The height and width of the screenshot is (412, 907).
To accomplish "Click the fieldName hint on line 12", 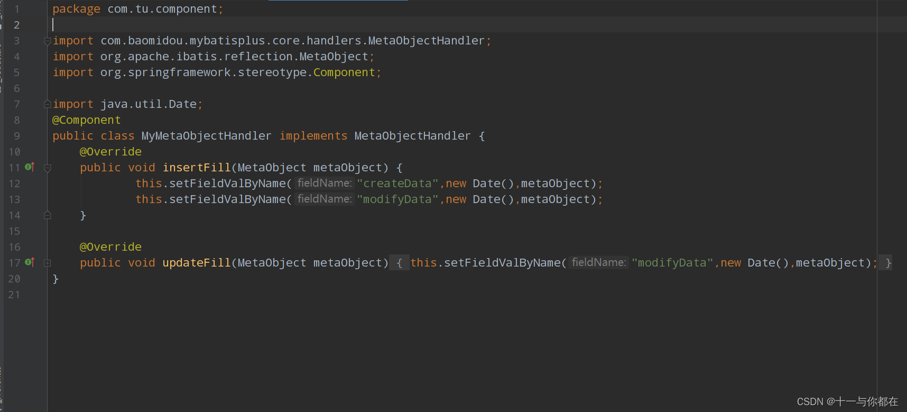I will [325, 183].
